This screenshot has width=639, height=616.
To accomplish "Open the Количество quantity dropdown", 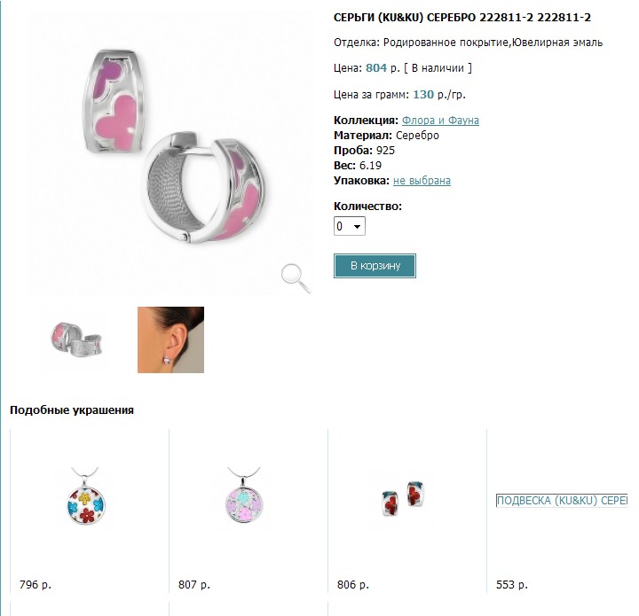I will [350, 226].
